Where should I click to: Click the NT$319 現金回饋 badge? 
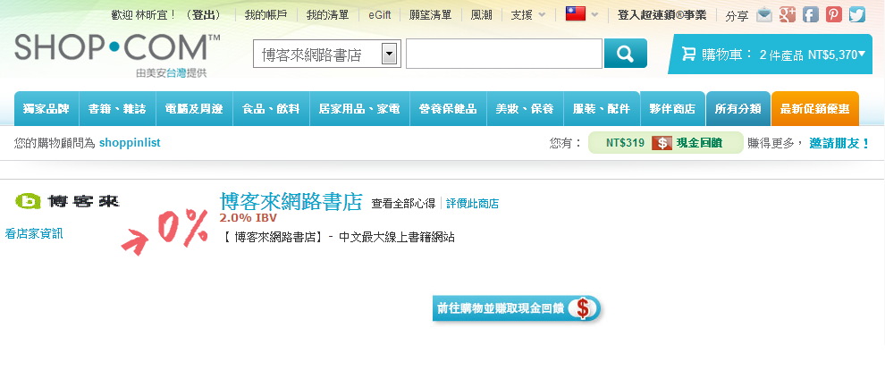(x=665, y=143)
